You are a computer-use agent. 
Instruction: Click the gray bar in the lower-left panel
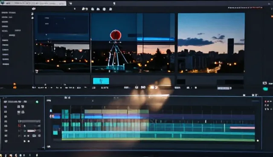tap(29, 121)
